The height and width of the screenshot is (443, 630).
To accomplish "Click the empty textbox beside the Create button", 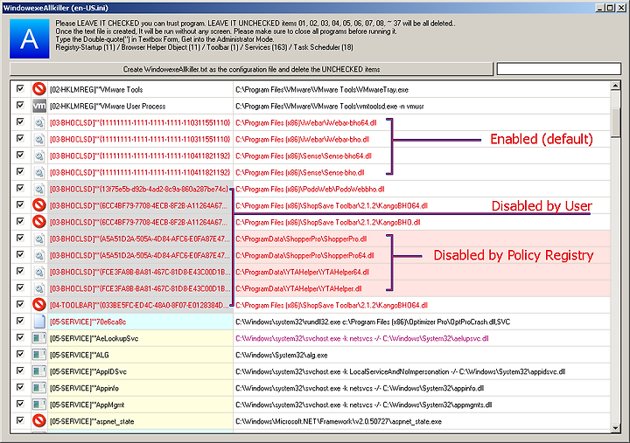I will [559, 69].
